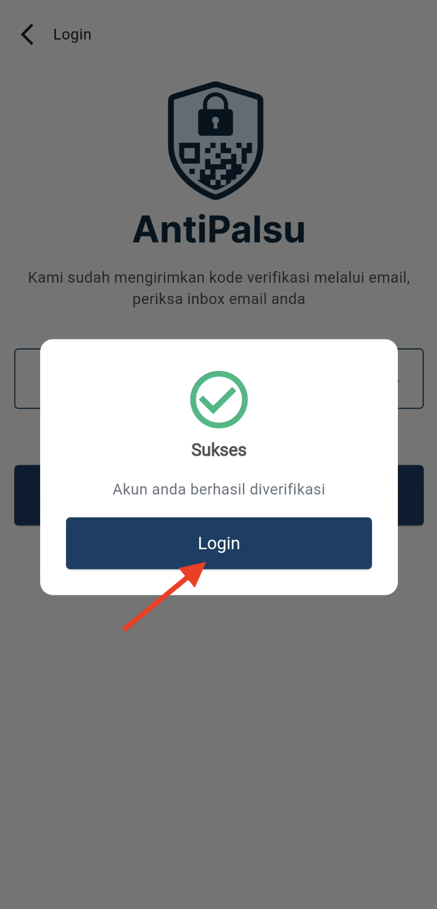Click the AntiPalsu shield logo
This screenshot has width=437, height=909.
(x=216, y=140)
